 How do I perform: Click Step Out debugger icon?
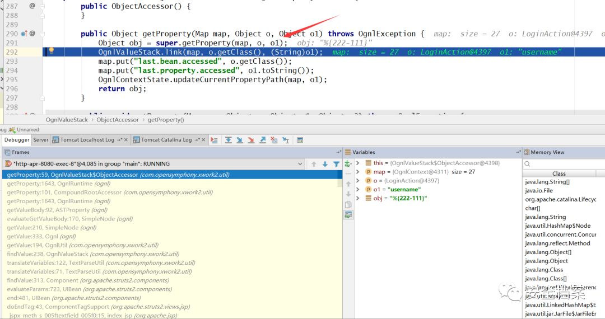click(263, 140)
